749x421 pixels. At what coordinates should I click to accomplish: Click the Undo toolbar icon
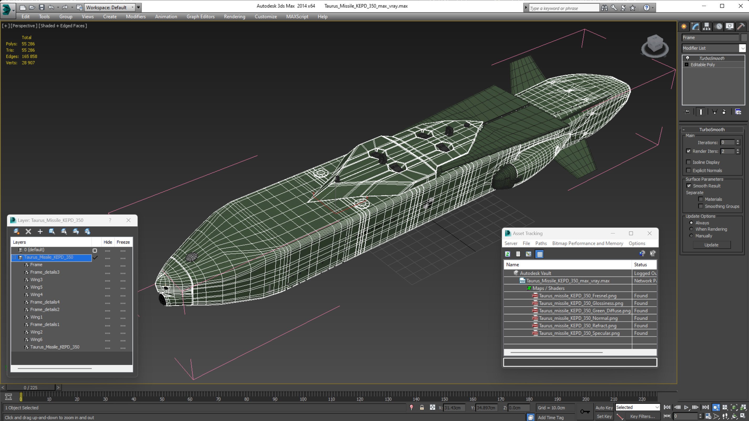[x=51, y=7]
